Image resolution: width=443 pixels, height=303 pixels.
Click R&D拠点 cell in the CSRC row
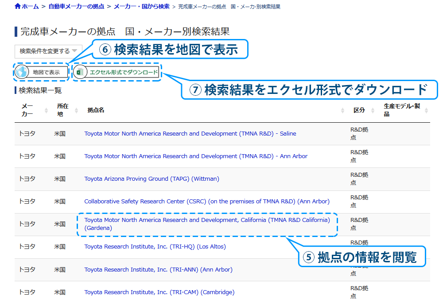(x=359, y=202)
